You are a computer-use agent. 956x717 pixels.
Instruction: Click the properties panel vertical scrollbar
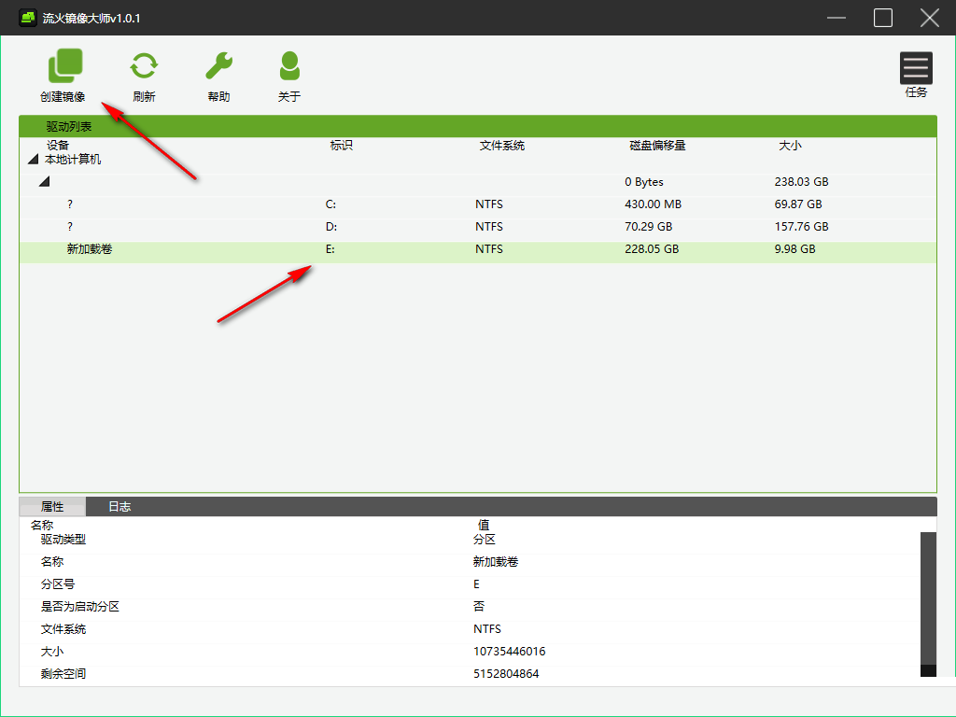coord(928,604)
